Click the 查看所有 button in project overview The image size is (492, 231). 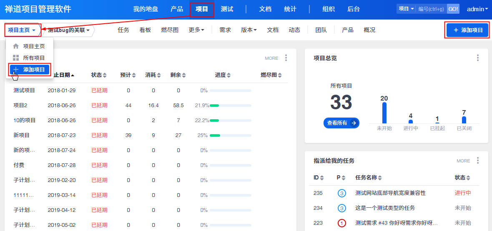click(341, 123)
